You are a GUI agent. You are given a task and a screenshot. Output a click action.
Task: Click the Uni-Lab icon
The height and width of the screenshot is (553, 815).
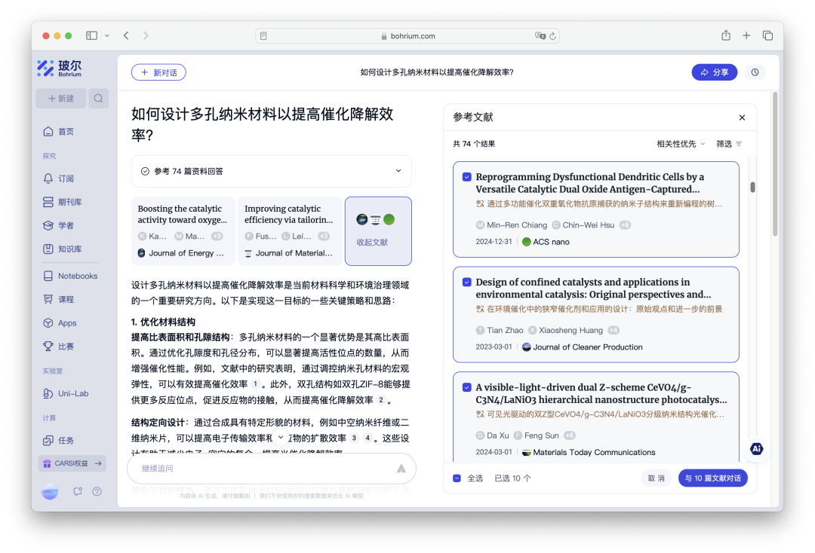click(48, 393)
